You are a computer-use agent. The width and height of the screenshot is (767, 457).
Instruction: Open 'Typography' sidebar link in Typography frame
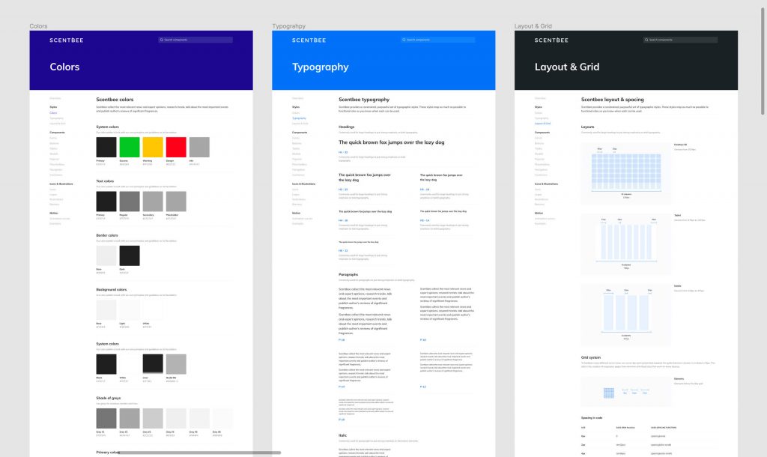[x=299, y=118]
